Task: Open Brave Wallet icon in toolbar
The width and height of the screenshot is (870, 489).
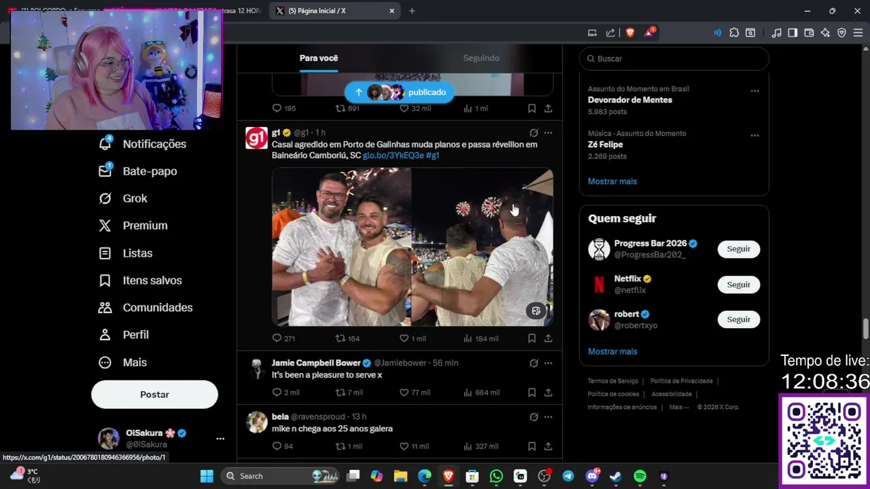Action: pyautogui.click(x=809, y=33)
